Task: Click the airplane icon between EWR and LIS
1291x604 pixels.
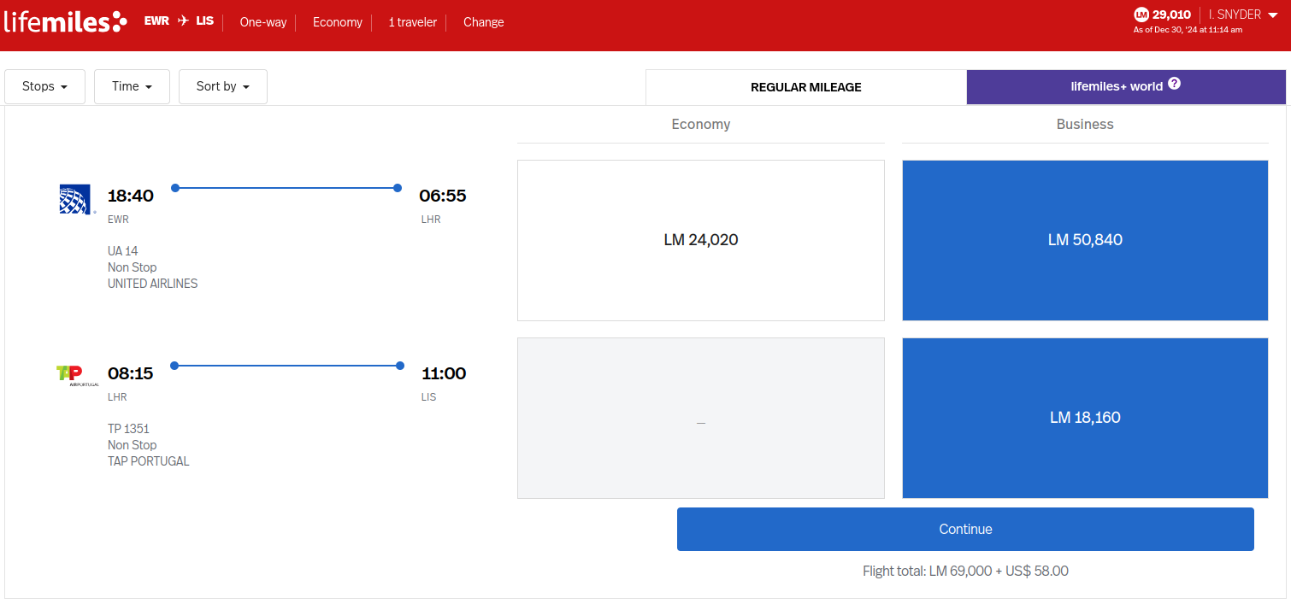Action: [183, 21]
